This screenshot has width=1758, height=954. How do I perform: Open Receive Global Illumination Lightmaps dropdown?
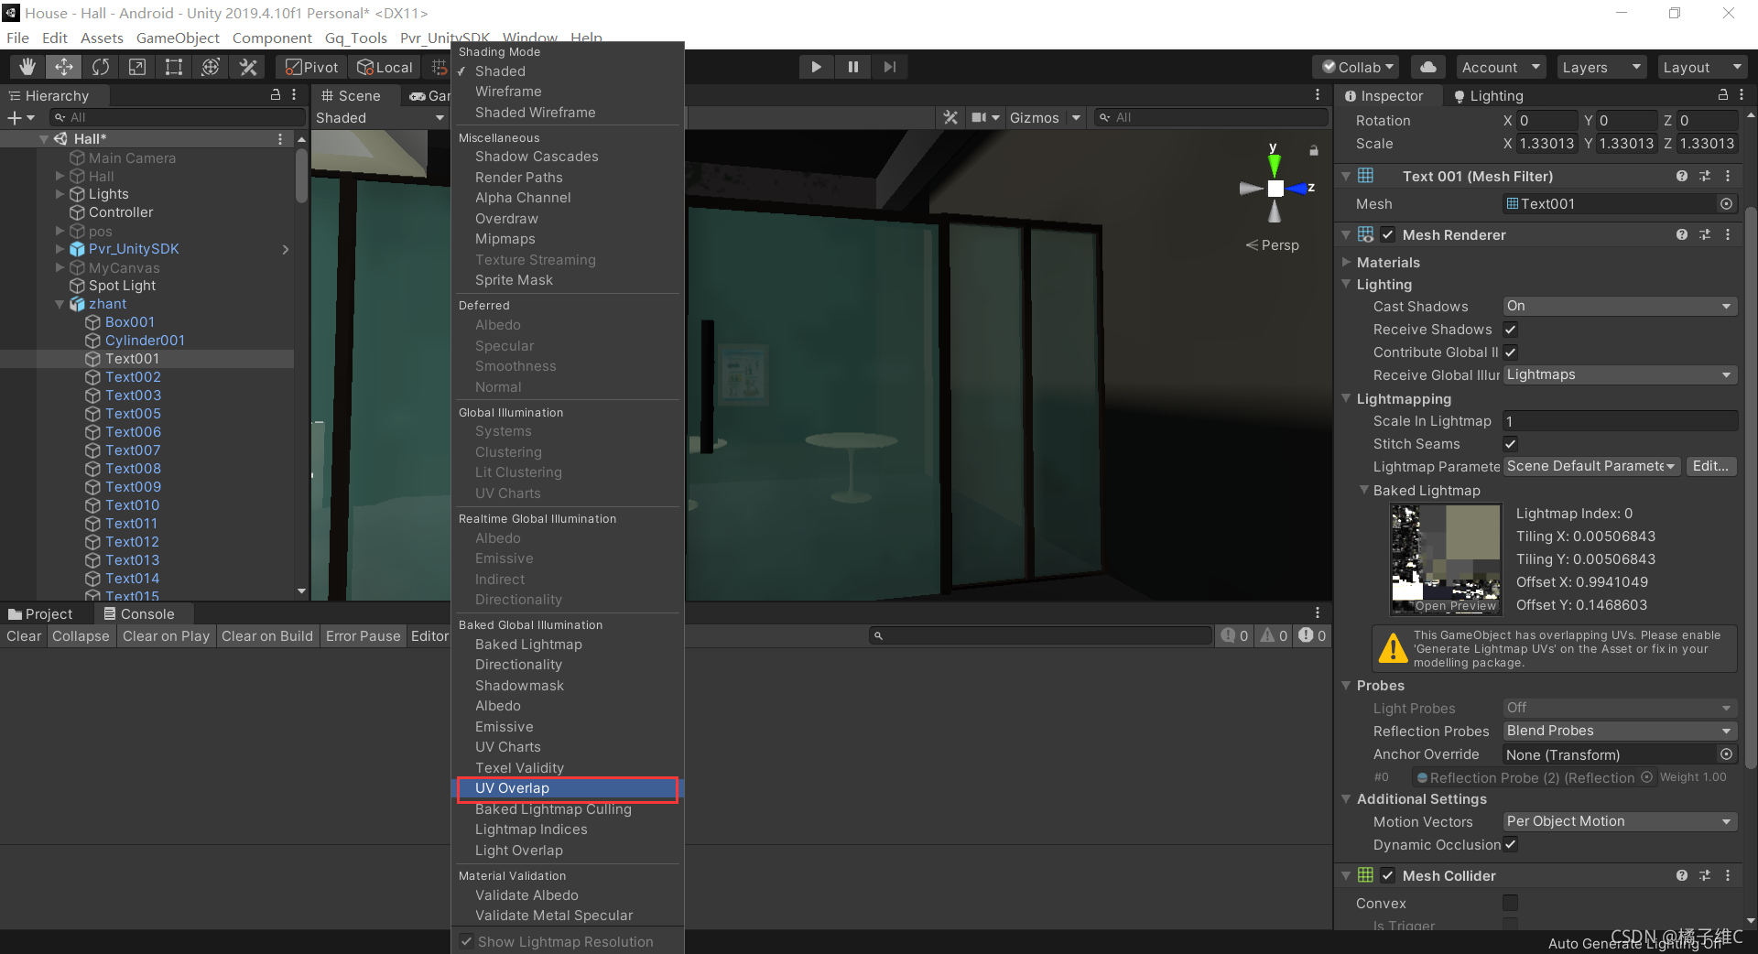(x=1620, y=374)
